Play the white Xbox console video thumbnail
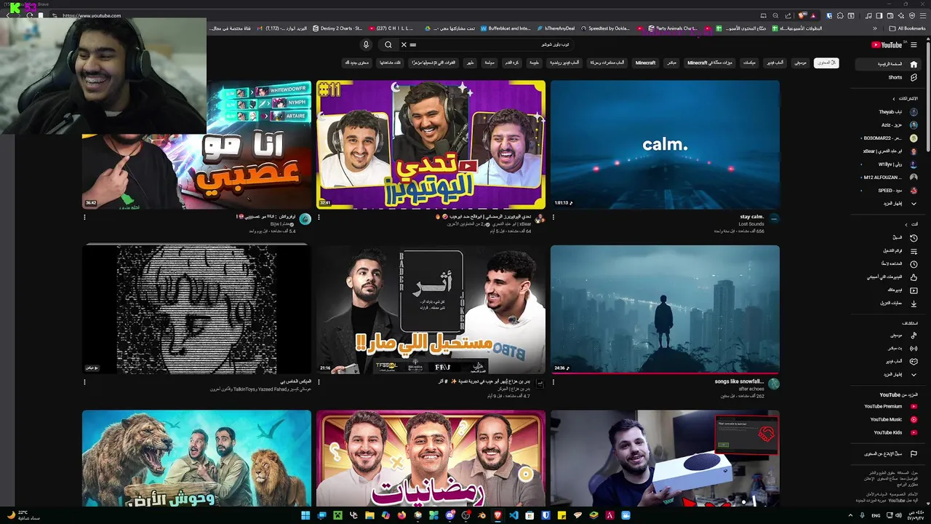 665,458
